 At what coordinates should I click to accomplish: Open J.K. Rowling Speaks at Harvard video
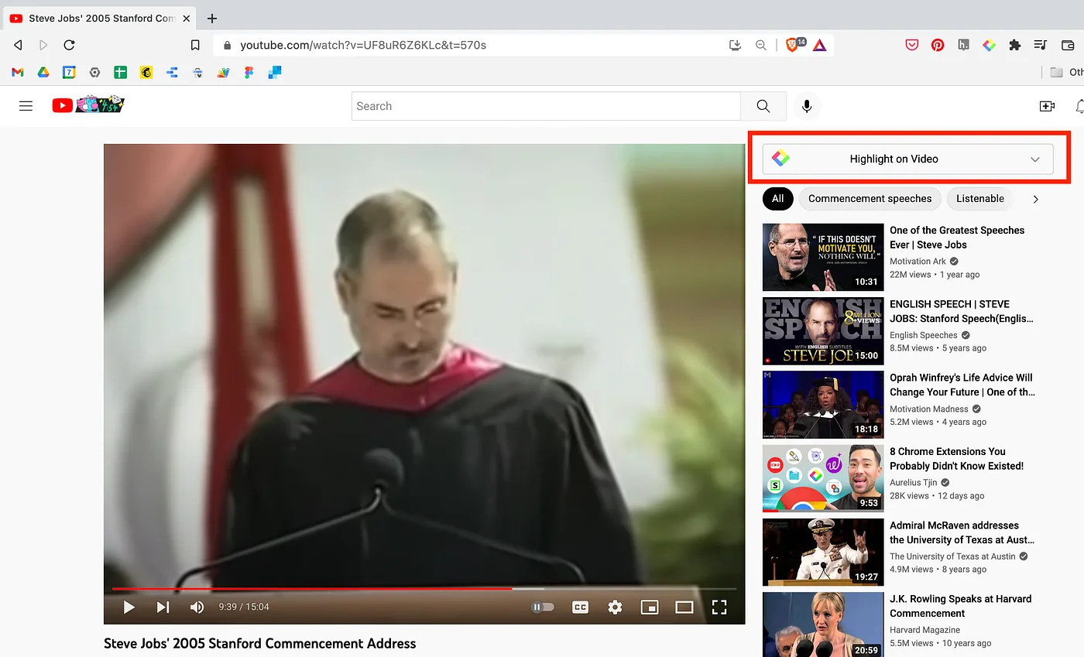960,606
